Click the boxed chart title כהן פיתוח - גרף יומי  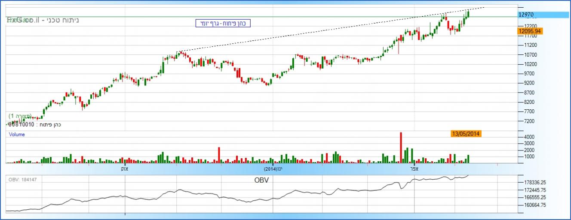pos(222,23)
